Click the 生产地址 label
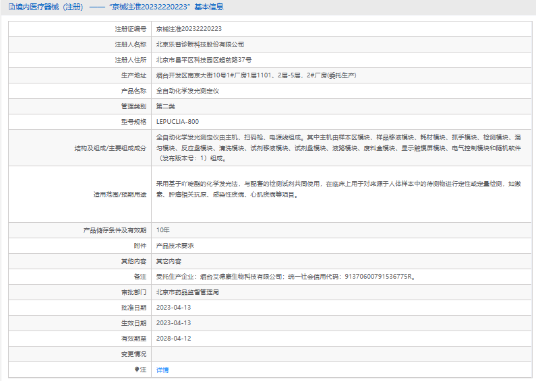536x381 pixels. [x=133, y=75]
